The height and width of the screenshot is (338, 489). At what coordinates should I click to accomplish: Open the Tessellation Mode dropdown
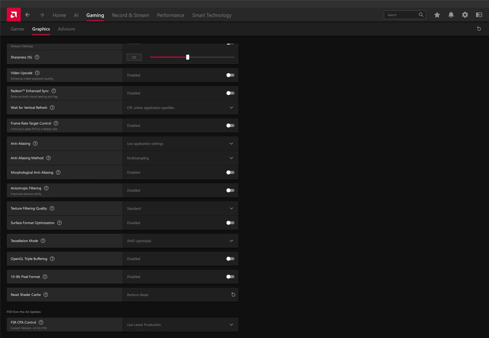tap(181, 241)
